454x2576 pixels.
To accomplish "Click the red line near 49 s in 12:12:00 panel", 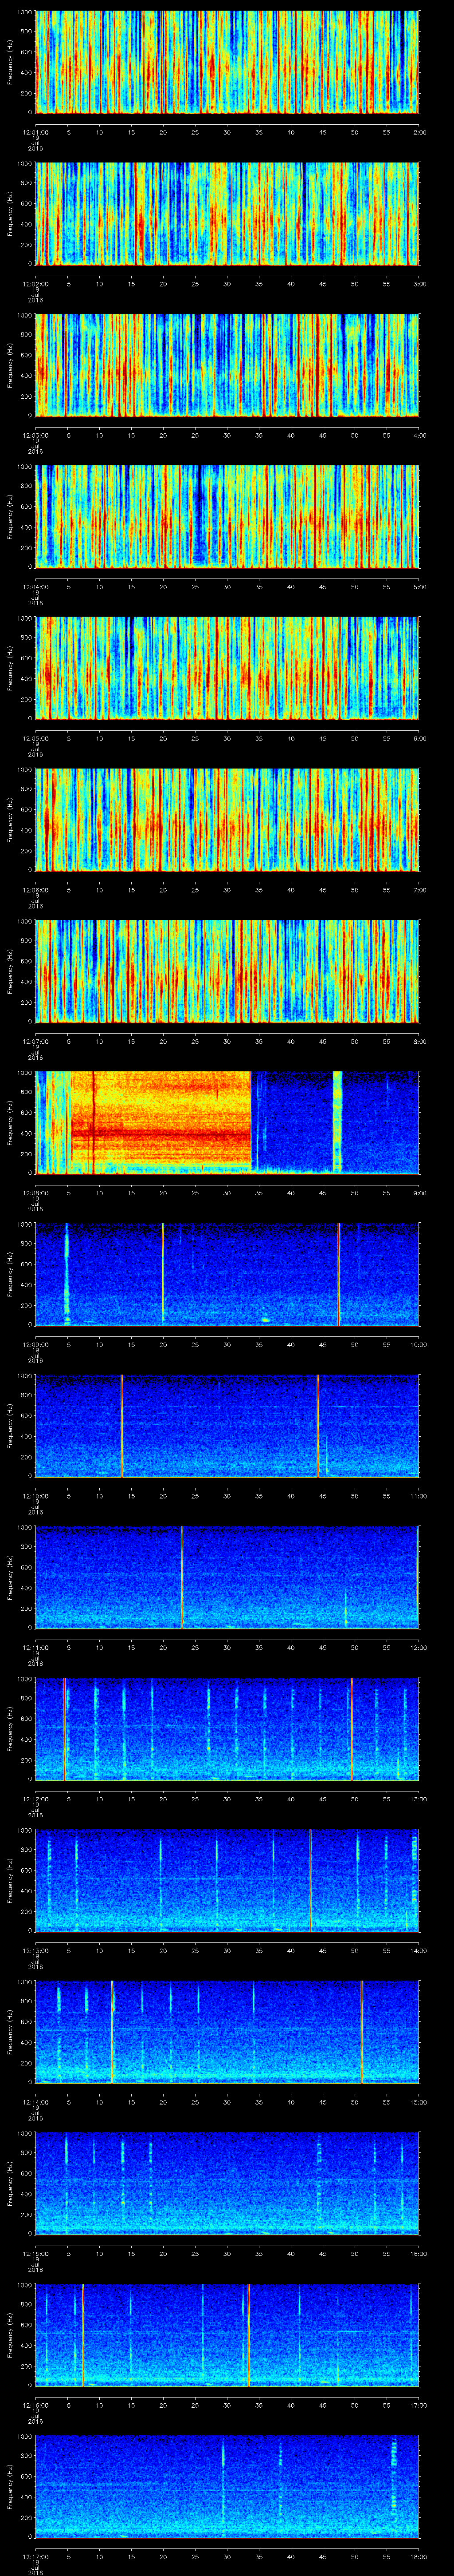I will pos(351,1728).
